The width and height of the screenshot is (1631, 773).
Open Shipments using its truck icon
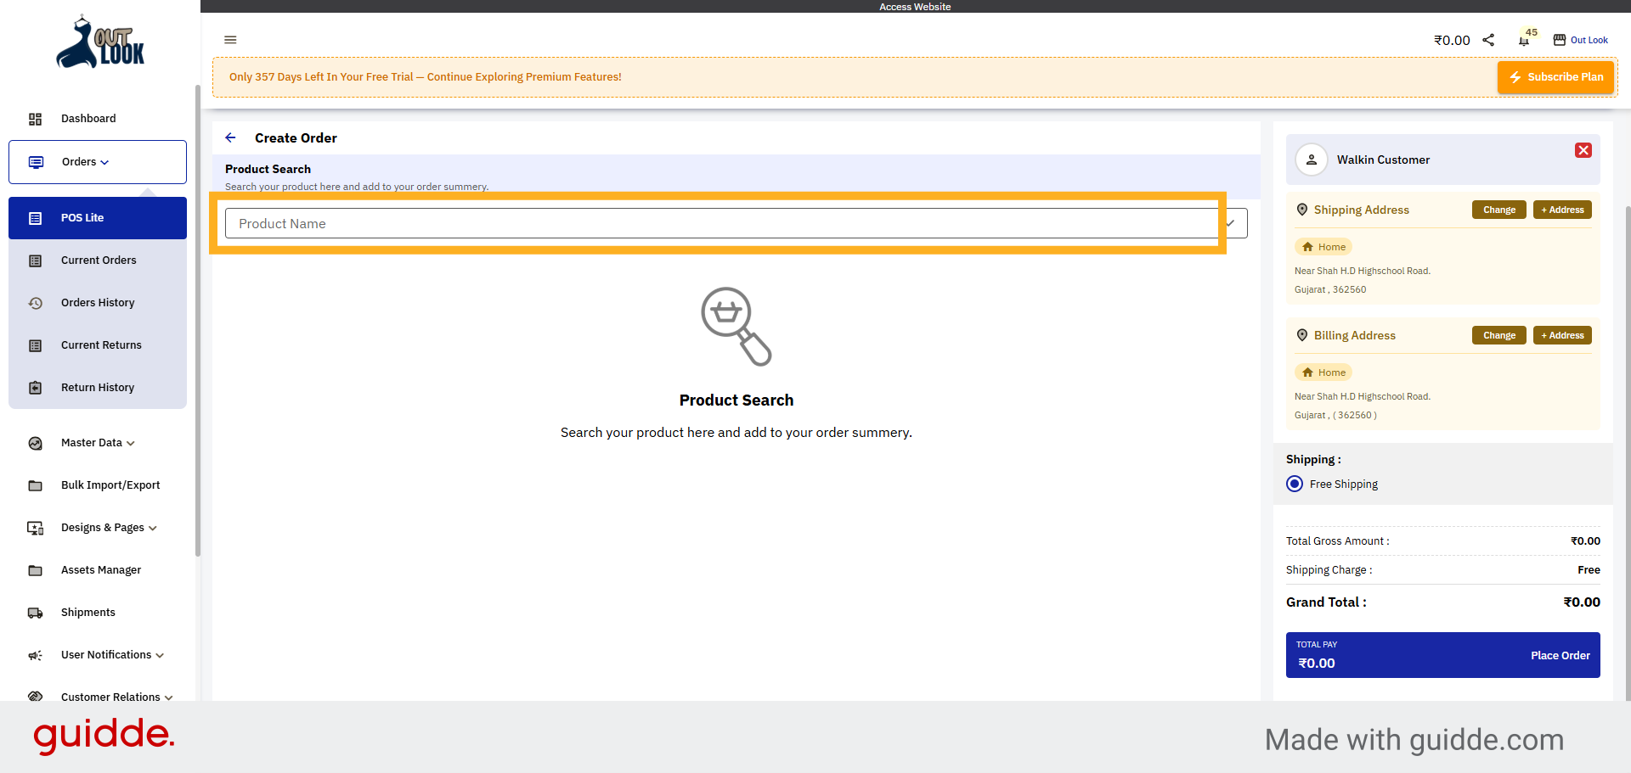click(36, 613)
